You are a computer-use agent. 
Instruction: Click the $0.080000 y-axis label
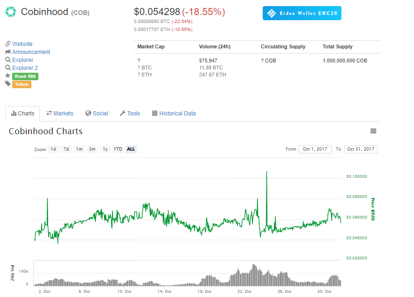point(357,197)
